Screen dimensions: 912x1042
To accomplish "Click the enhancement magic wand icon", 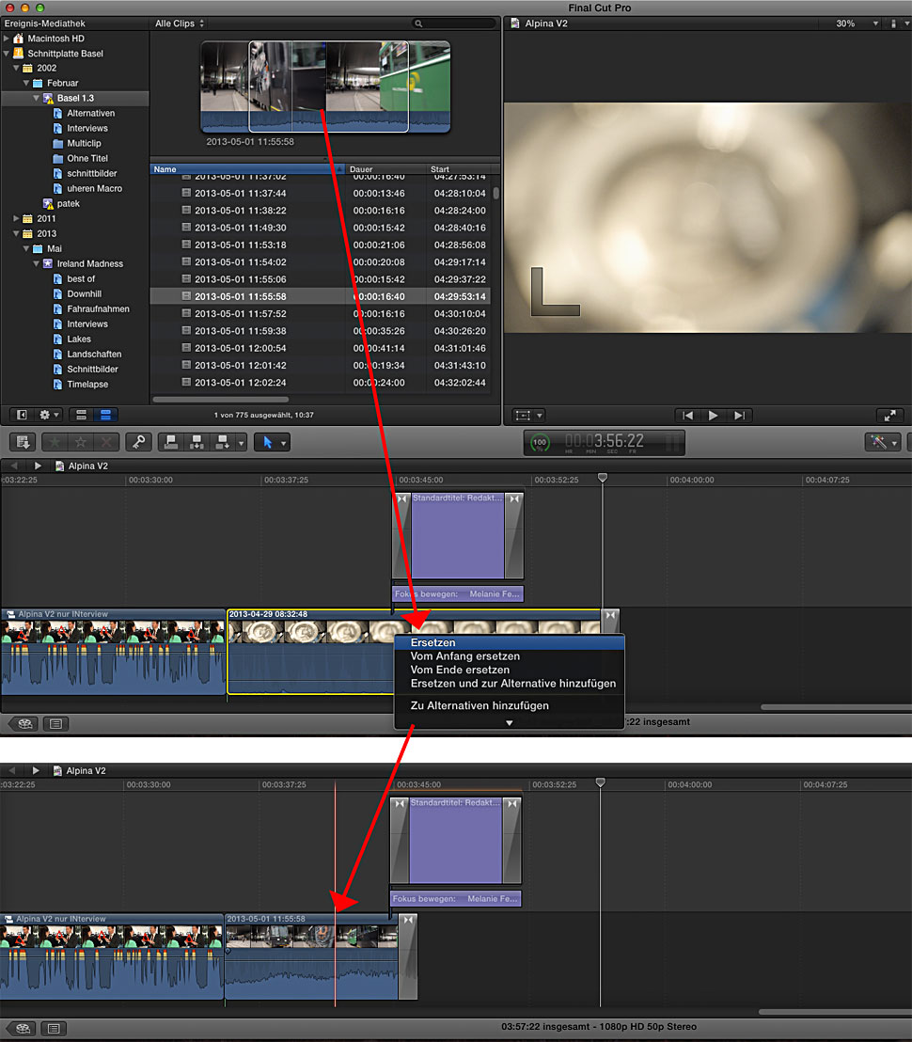I will 880,442.
